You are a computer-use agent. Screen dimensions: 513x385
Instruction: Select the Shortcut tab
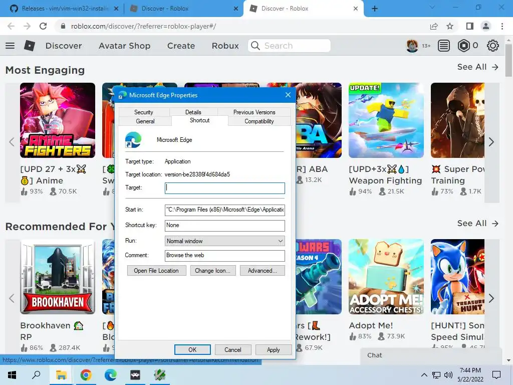pyautogui.click(x=199, y=120)
